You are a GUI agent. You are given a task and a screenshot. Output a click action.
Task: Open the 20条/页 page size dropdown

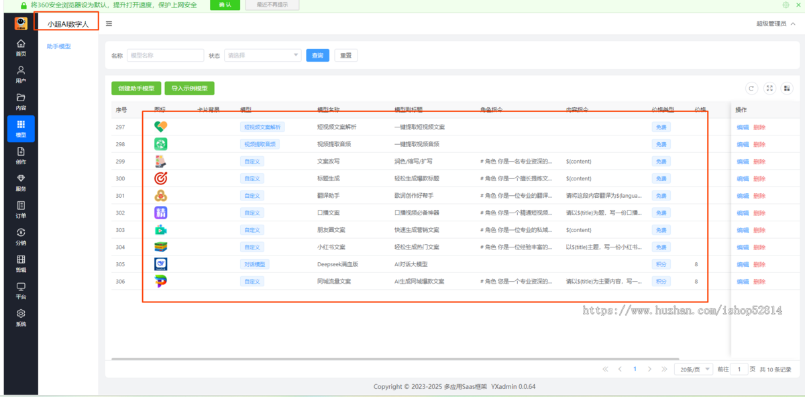694,370
